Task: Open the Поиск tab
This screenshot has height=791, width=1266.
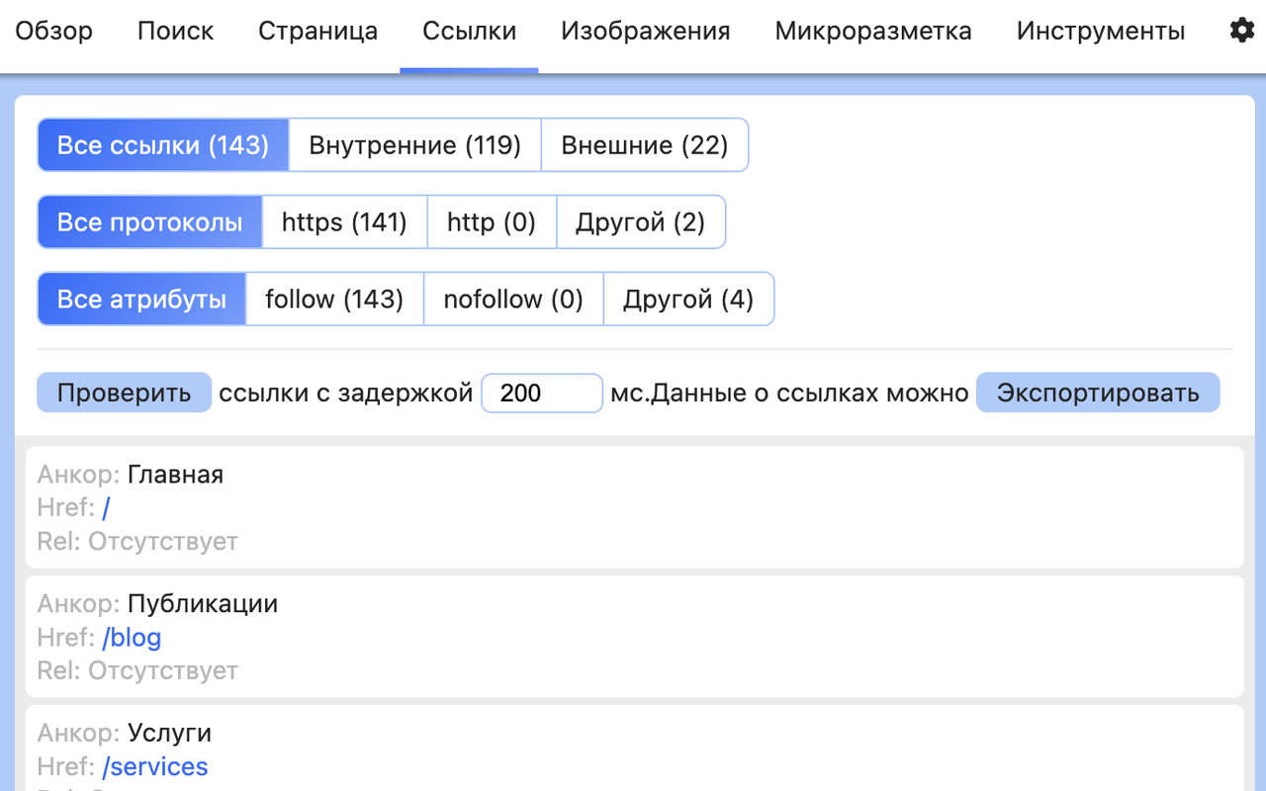Action: tap(175, 32)
